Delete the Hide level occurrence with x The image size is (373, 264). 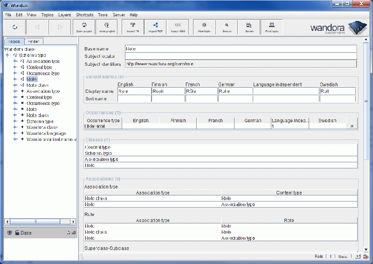(x=352, y=126)
